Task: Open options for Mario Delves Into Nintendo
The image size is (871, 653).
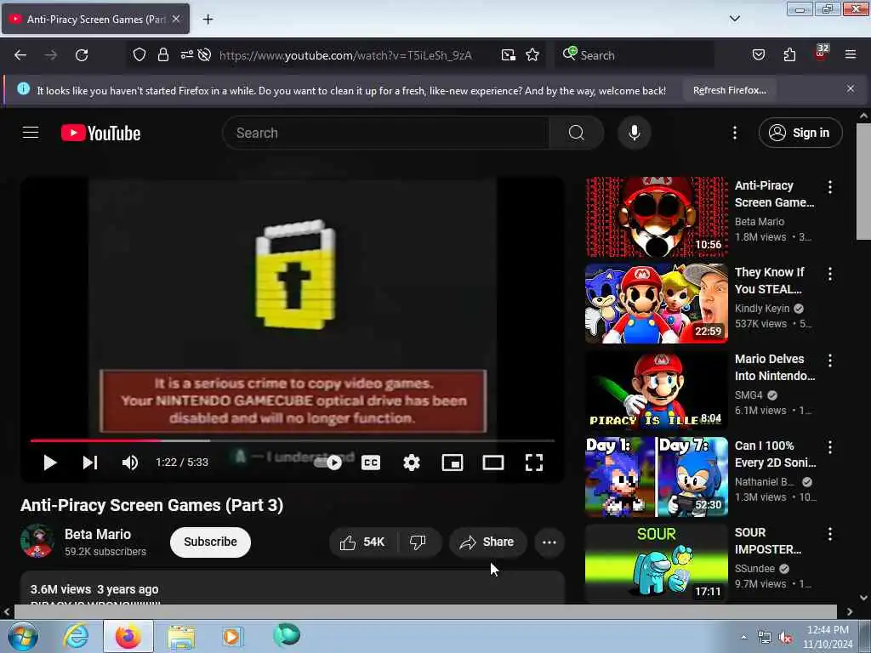Action: [x=830, y=361]
